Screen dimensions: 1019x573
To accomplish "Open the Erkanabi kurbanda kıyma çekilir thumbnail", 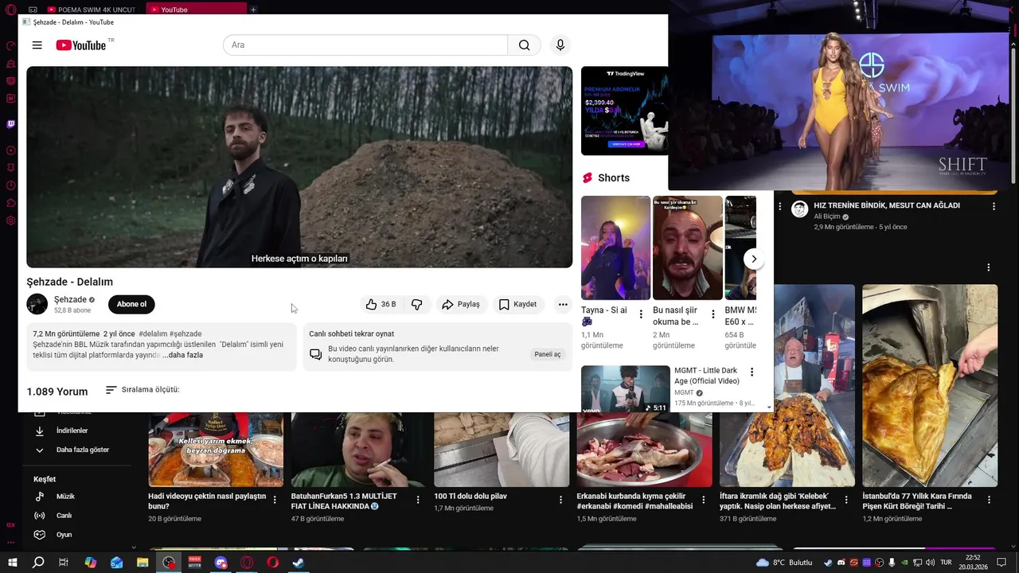I will (x=644, y=450).
